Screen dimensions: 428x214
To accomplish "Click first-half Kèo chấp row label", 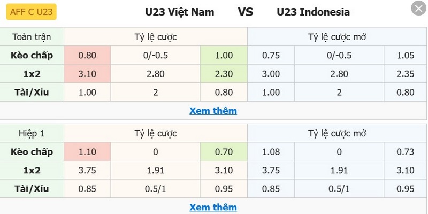I will click(32, 152).
